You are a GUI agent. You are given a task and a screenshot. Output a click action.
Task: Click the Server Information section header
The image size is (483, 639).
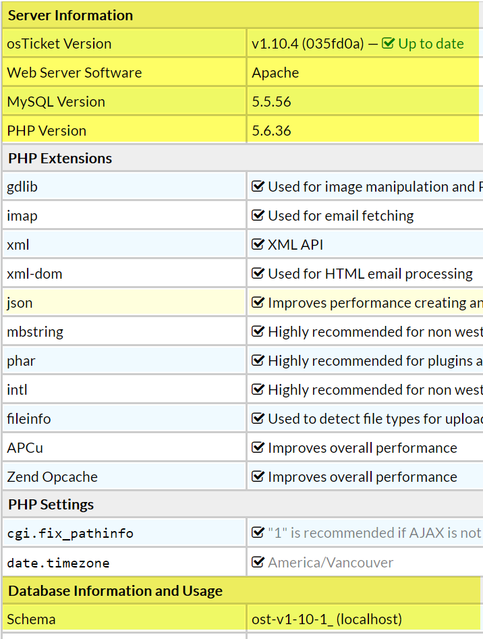(x=70, y=15)
